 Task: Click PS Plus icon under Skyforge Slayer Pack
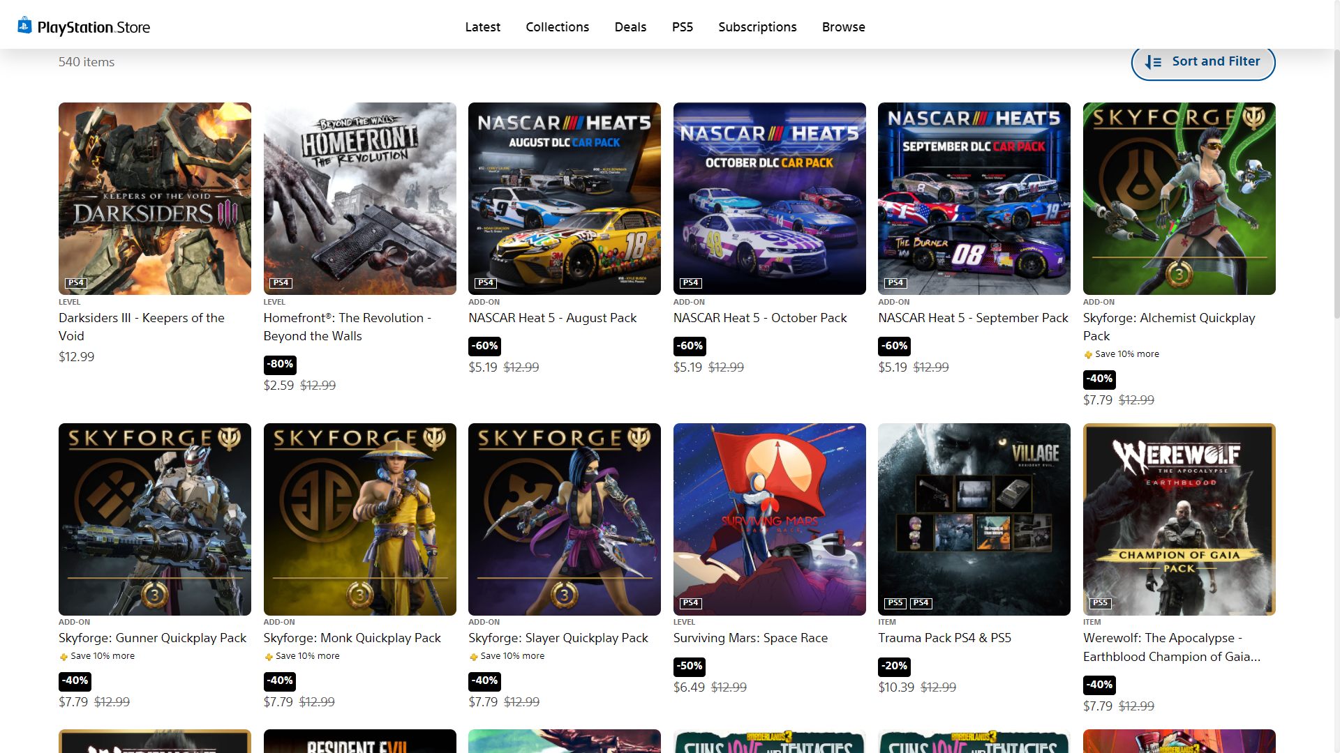pyautogui.click(x=473, y=657)
